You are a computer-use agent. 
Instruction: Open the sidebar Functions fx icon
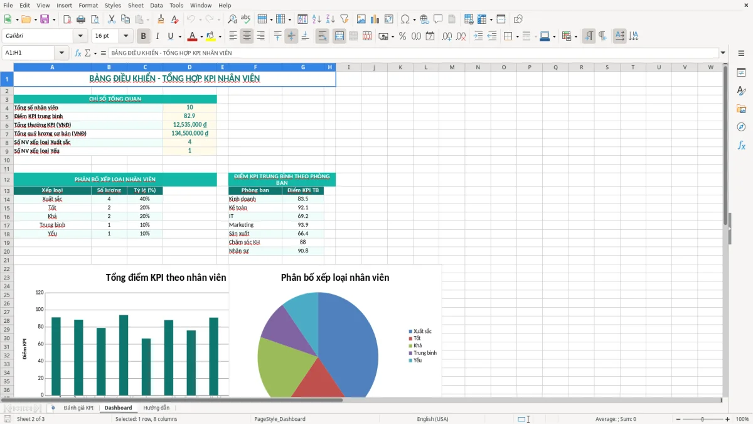741,145
